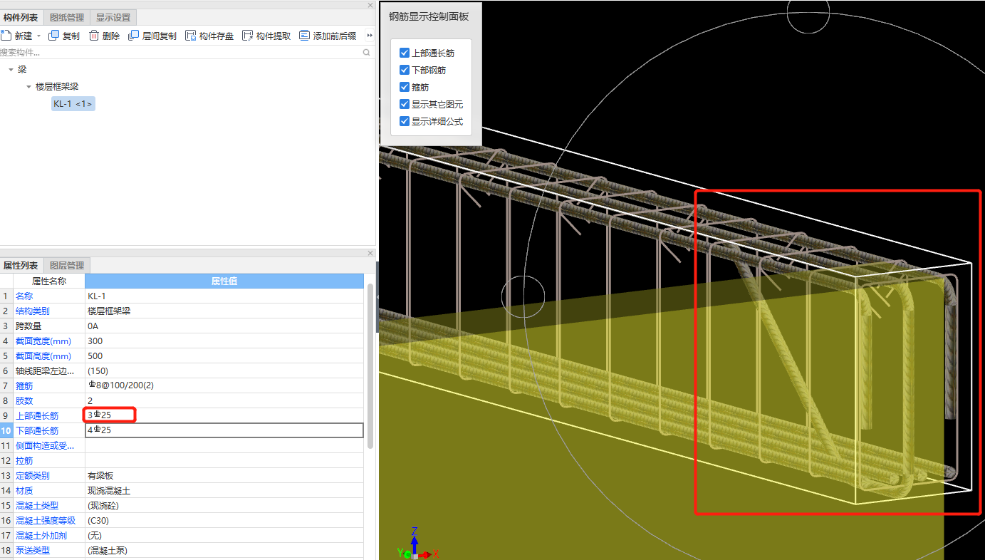Uncheck the 显示详细公式 checkbox

click(x=405, y=121)
